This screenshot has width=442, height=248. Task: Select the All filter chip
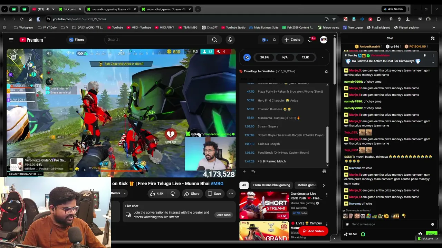click(x=244, y=185)
